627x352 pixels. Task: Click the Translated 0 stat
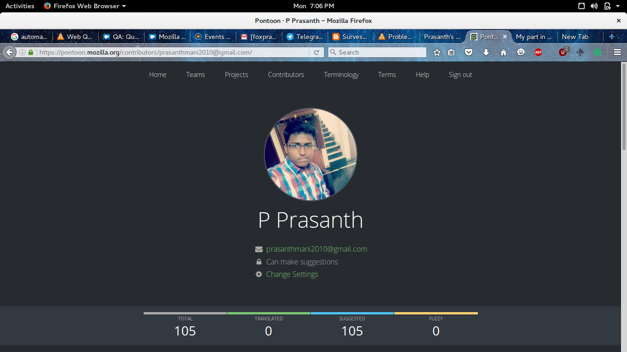coord(269,326)
